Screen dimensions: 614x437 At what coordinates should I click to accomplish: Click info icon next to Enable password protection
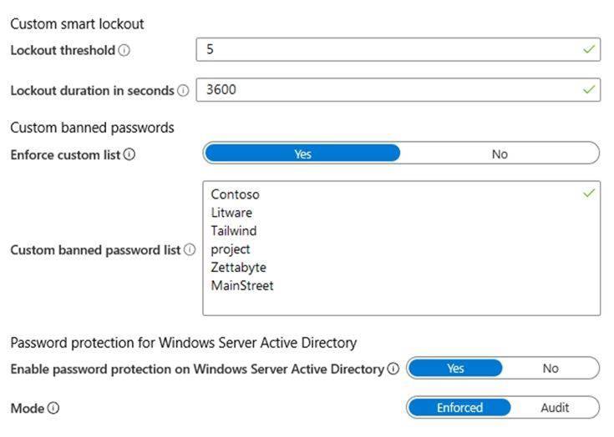click(x=393, y=369)
